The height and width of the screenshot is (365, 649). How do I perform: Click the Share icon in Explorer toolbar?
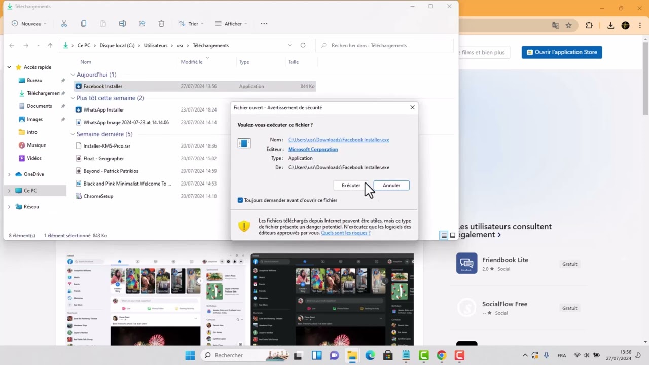(x=142, y=24)
